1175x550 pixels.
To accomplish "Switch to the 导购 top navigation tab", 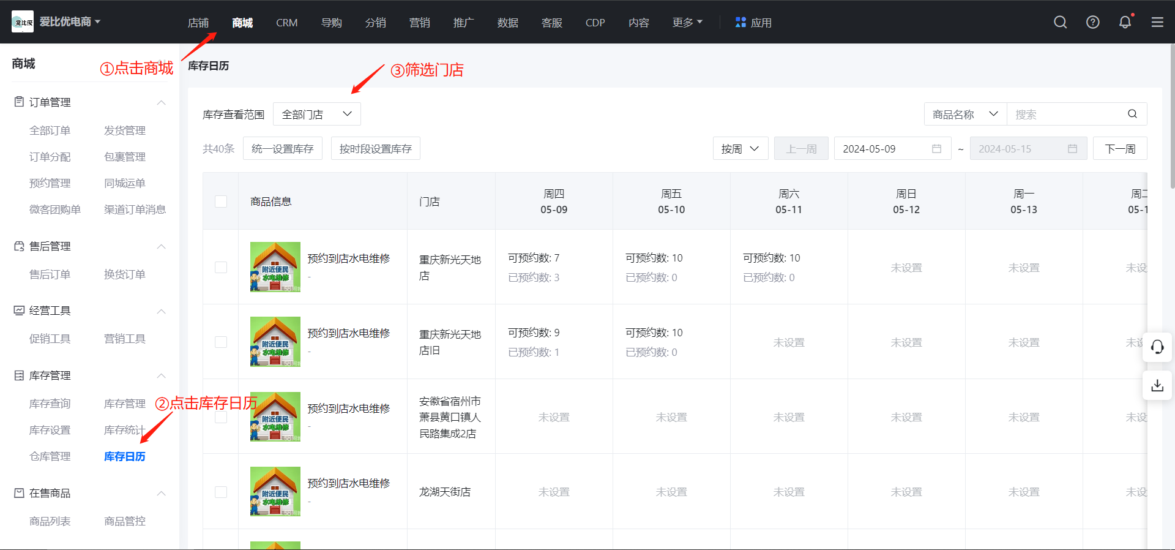I will (331, 23).
